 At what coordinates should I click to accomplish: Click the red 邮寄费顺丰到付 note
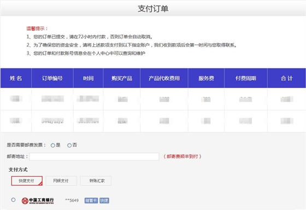tap(183, 156)
